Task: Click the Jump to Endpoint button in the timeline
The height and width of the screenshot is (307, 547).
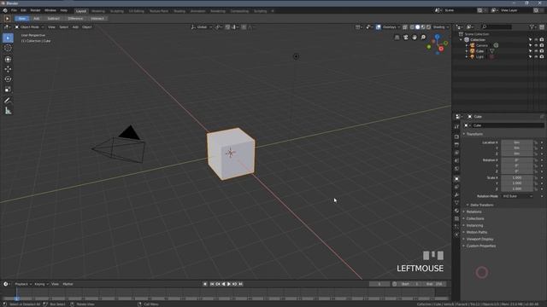Action: coord(240,284)
